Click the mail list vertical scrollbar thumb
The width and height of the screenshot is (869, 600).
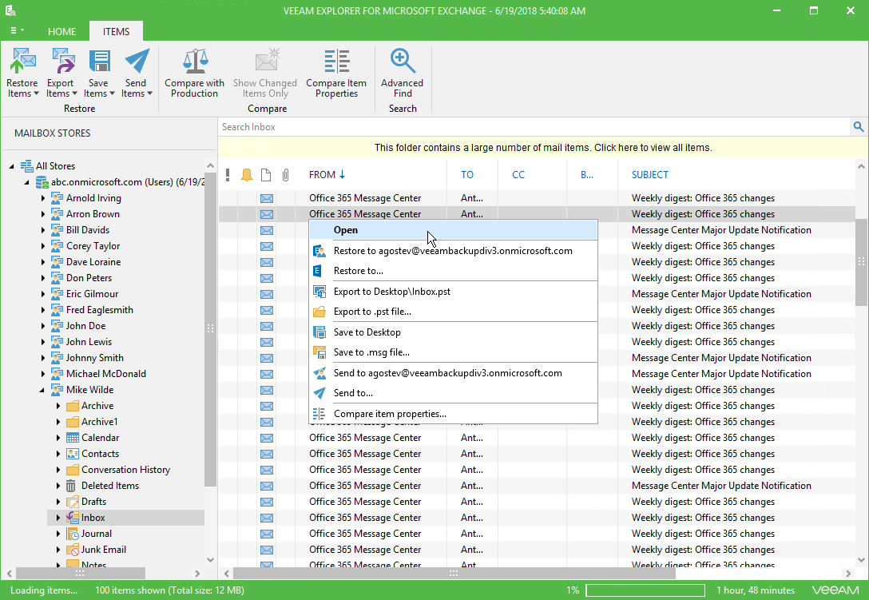pyautogui.click(x=861, y=262)
